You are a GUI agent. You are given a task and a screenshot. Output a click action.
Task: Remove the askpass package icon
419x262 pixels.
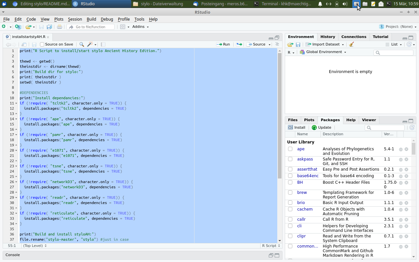[406, 159]
